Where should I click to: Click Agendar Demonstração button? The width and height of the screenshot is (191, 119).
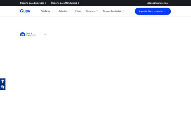[x=153, y=11]
